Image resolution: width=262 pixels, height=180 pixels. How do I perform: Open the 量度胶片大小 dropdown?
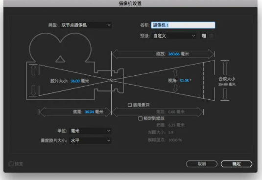[x=90, y=141]
